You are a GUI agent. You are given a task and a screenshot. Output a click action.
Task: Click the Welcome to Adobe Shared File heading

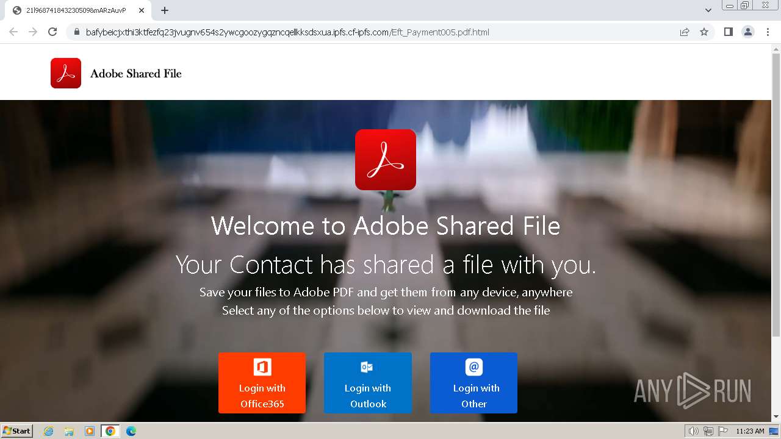[386, 226]
